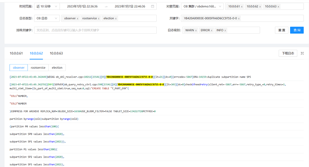Click the exclude keyword input field

95,30
